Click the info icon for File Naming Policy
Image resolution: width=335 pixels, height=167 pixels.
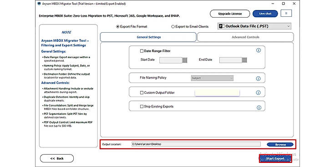point(258,79)
